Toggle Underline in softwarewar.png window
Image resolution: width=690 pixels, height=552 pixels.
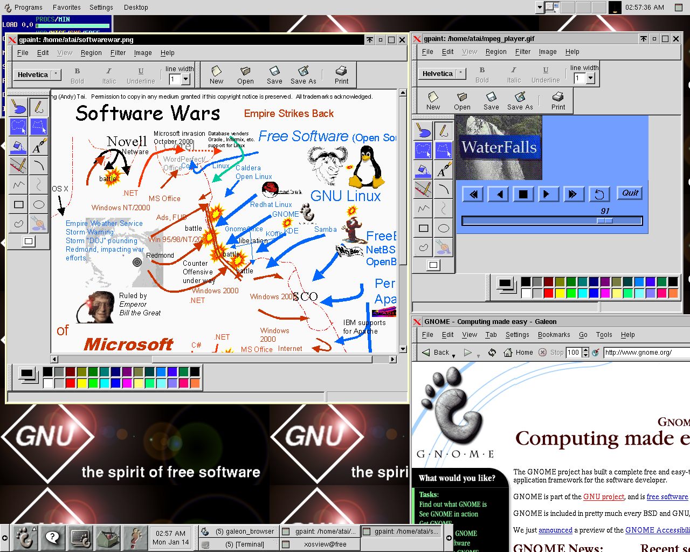[141, 75]
